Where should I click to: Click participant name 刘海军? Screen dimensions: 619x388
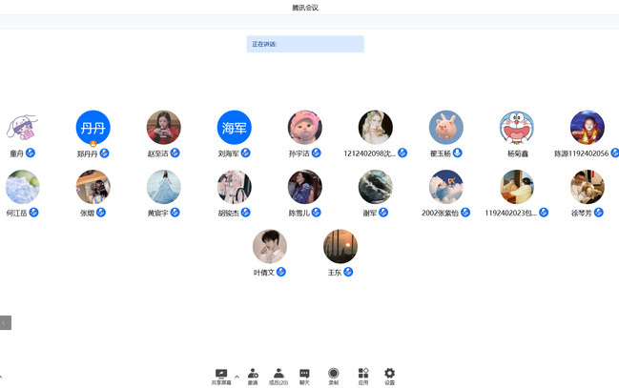[x=228, y=153]
